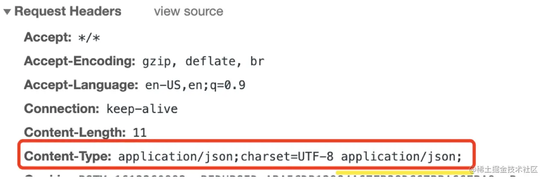Click the Accept-Encoding header name
Screen dimensions: 544x180
click(79, 61)
